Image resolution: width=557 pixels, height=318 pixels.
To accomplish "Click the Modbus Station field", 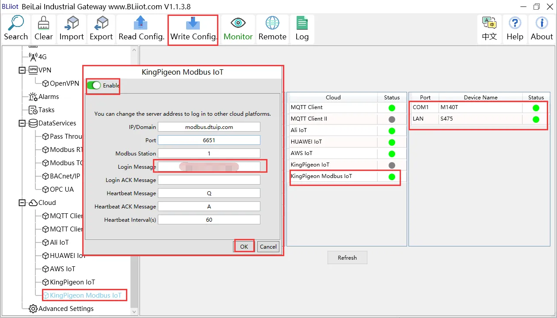I will point(209,154).
